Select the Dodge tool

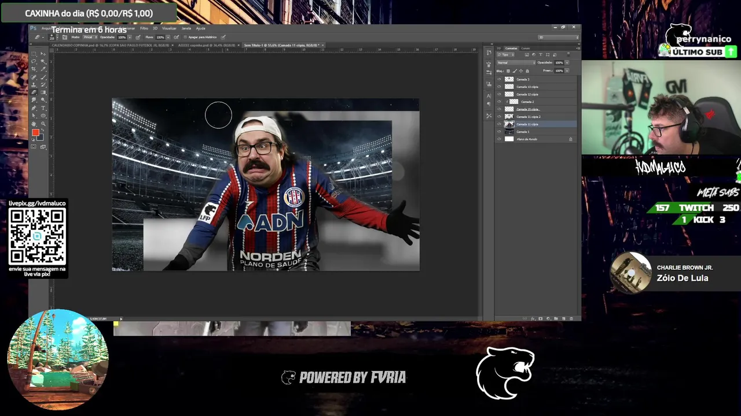(x=43, y=99)
